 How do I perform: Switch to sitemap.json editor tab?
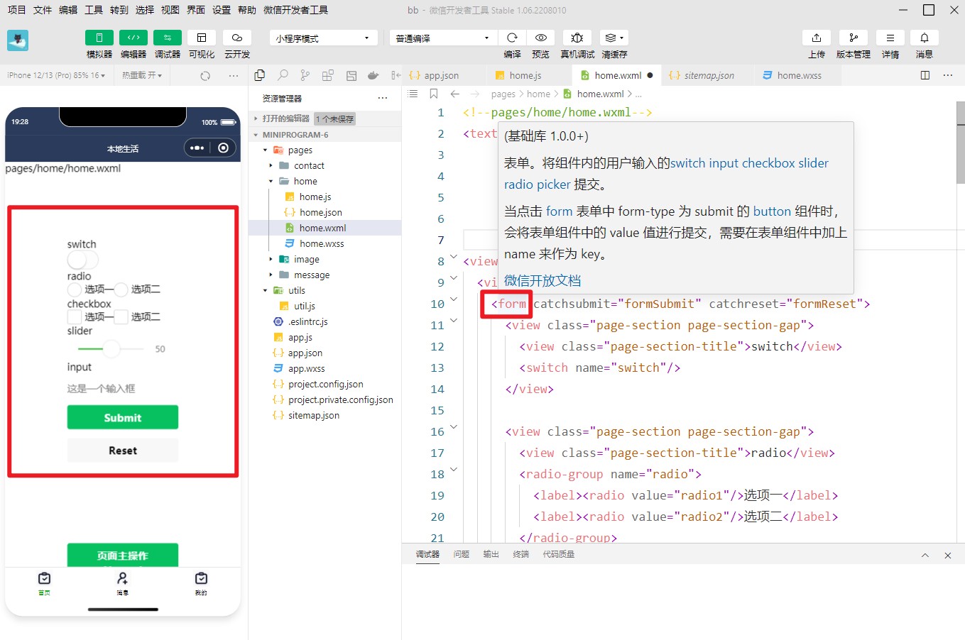pyautogui.click(x=709, y=75)
